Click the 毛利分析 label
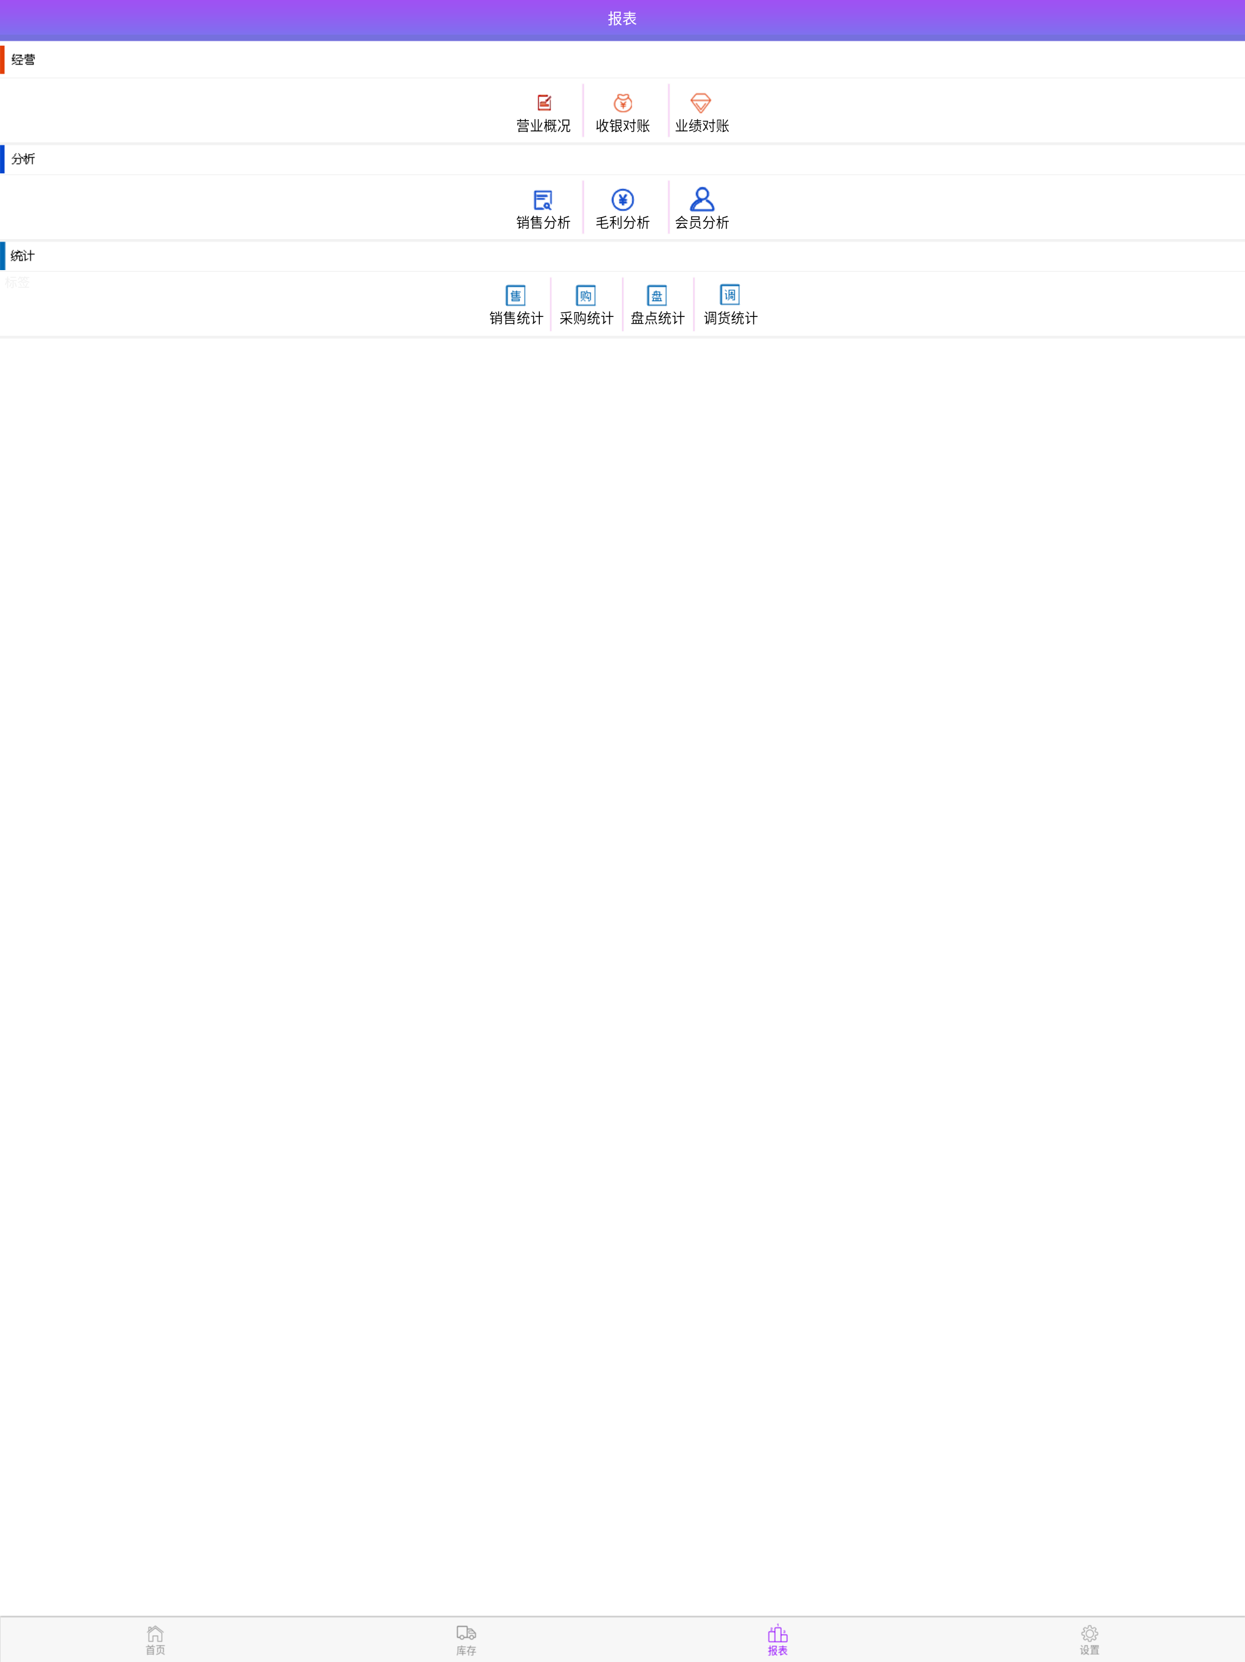1245x1662 pixels. pyautogui.click(x=622, y=223)
